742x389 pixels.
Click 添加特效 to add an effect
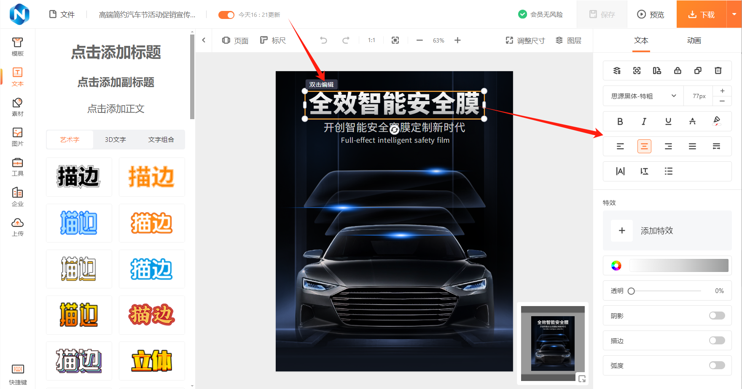point(656,231)
